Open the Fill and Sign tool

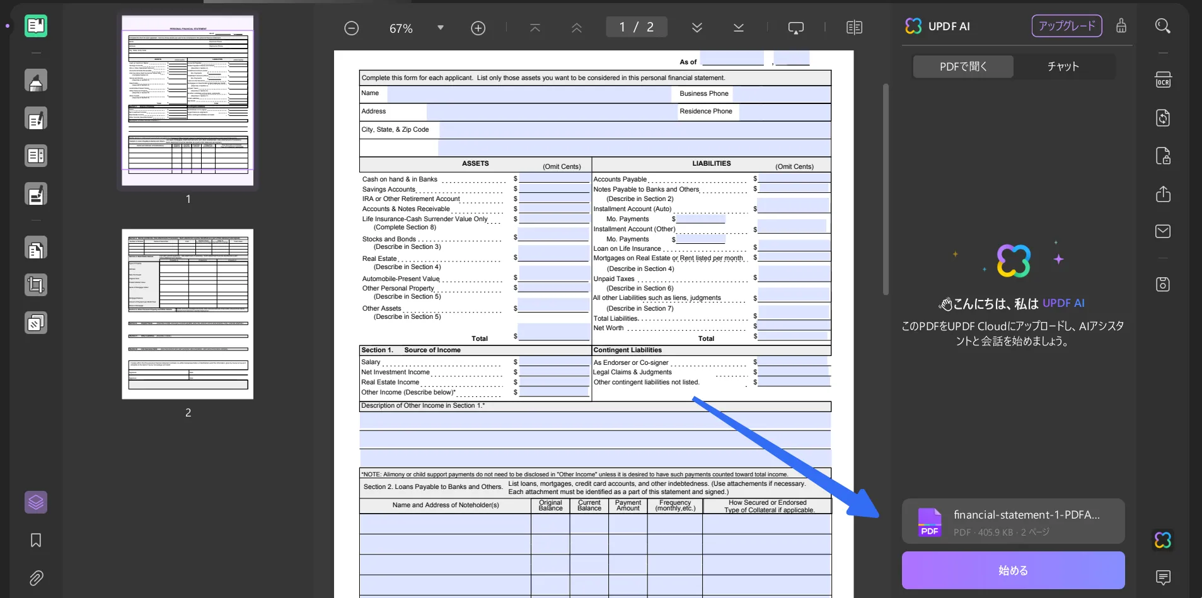(x=36, y=194)
